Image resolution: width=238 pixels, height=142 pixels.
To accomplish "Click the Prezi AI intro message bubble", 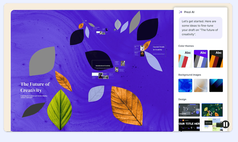I will (201, 28).
